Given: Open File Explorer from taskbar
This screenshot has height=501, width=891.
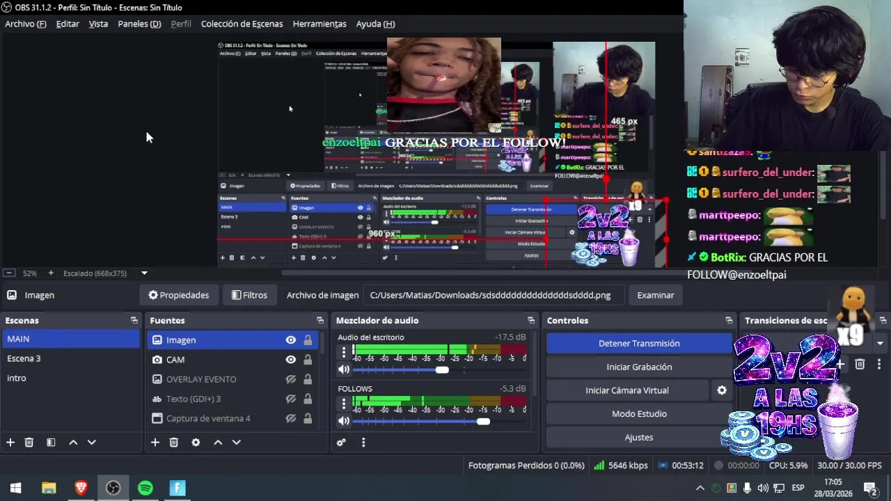Looking at the screenshot, I should (x=49, y=488).
